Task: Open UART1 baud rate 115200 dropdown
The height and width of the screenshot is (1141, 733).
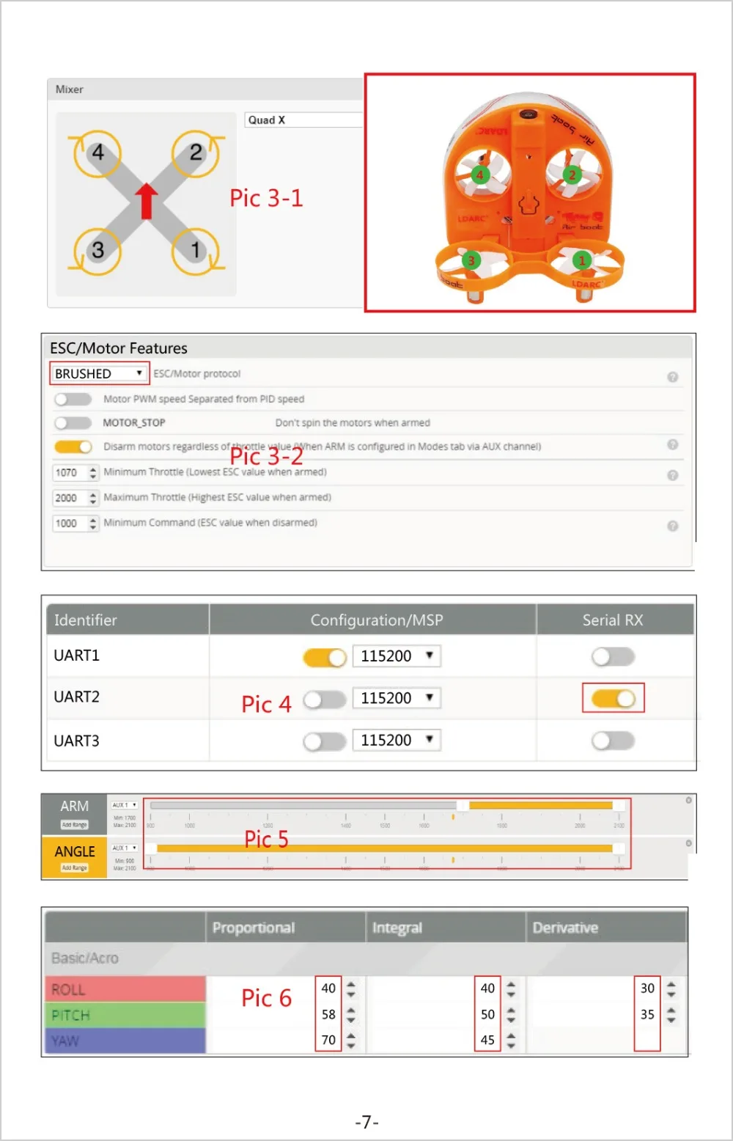Action: tap(397, 656)
